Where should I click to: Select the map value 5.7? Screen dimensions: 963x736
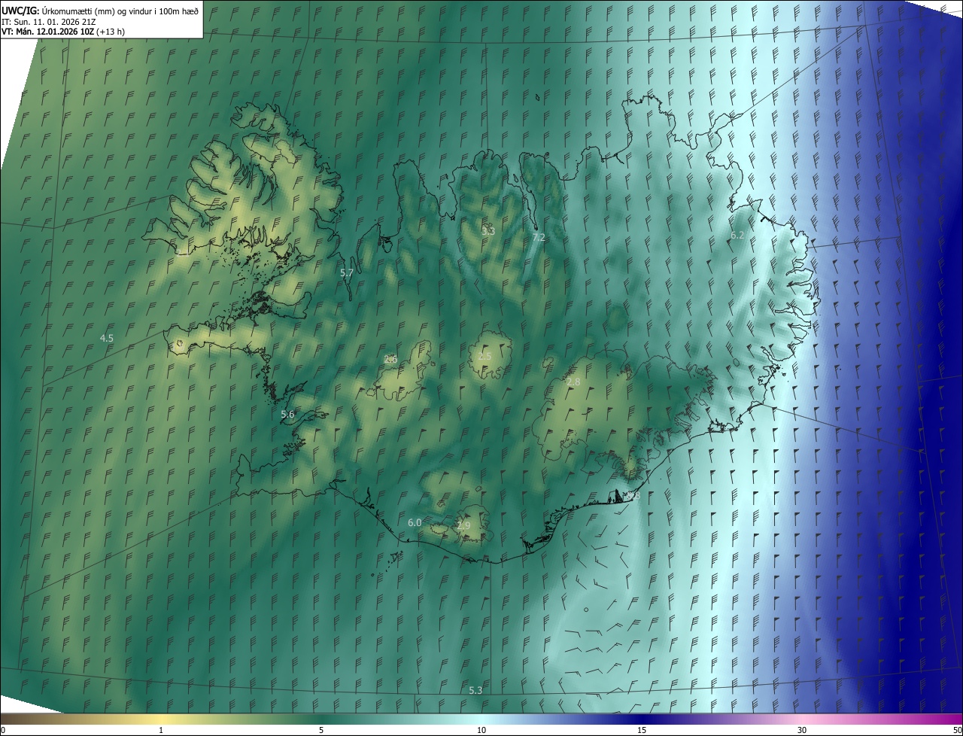tap(347, 273)
